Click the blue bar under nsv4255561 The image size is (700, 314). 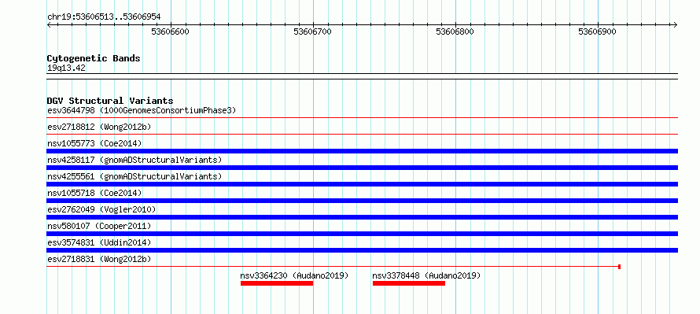(362, 184)
